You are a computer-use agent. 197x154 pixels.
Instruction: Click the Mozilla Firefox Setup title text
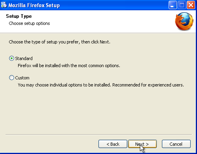tap(34, 5)
